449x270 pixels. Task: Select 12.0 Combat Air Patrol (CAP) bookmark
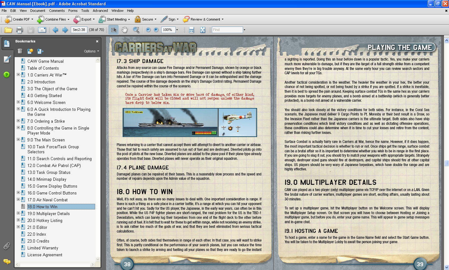coord(54,165)
